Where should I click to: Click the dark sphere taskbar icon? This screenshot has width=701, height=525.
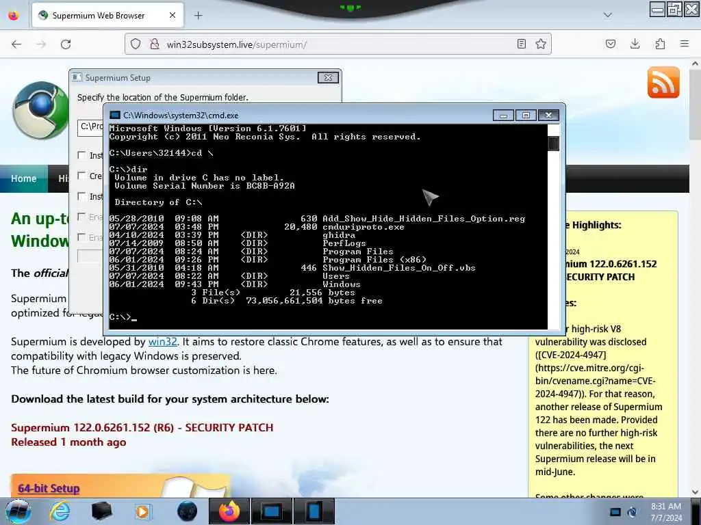pyautogui.click(x=187, y=511)
